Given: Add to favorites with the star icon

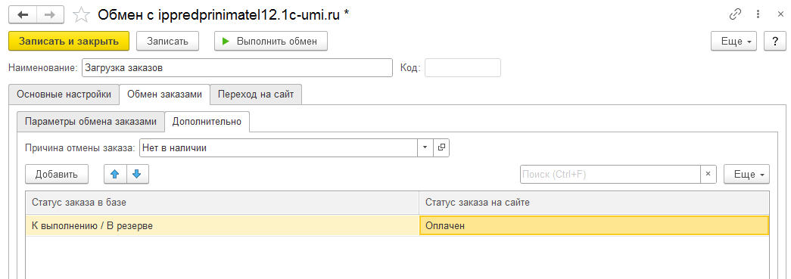Looking at the screenshot, I should coord(81,15).
